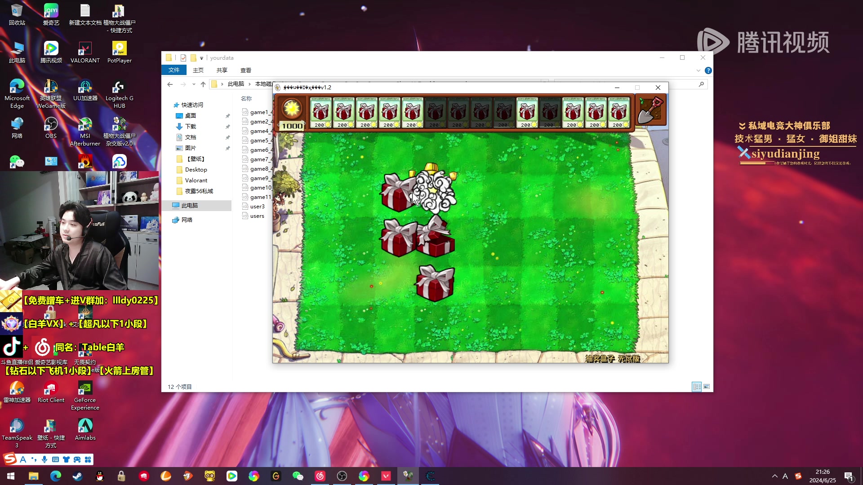Viewport: 863px width, 485px height.
Task: Select the users file
Action: [257, 216]
